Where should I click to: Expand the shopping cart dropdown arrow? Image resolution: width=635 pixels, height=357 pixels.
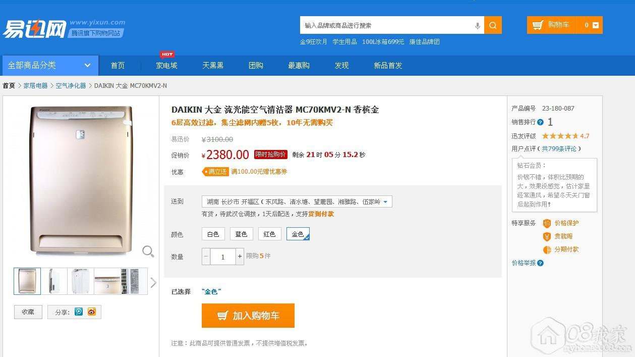click(x=595, y=25)
